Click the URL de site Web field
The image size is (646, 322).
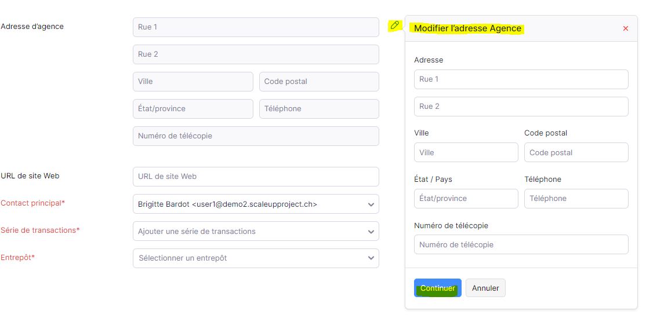[256, 177]
